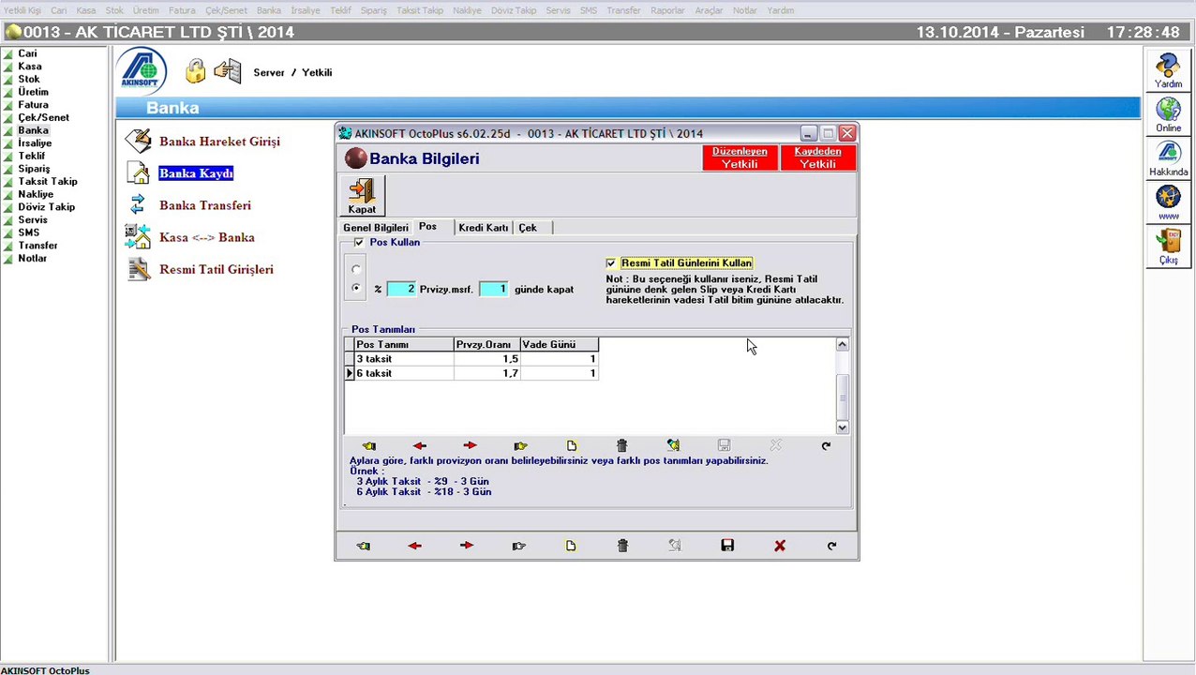The image size is (1196, 675).
Task: Select Çek/Senet in left sidebar
Action: [43, 117]
